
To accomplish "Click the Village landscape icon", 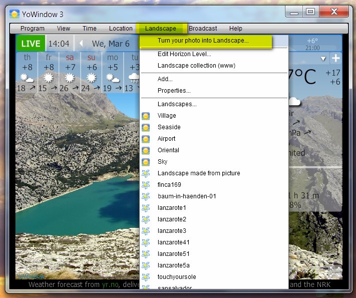I will 146,116.
